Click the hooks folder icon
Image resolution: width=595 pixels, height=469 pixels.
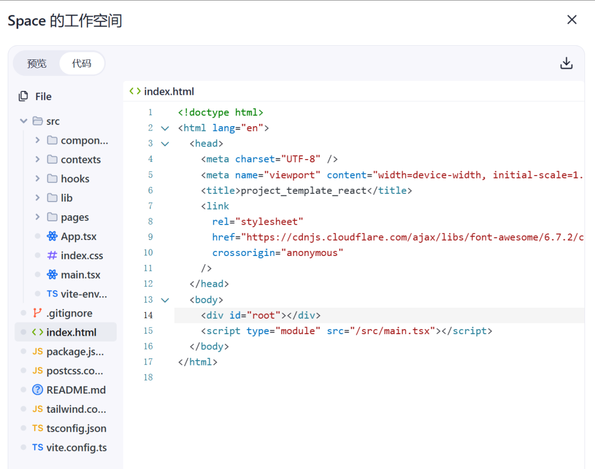click(x=52, y=178)
